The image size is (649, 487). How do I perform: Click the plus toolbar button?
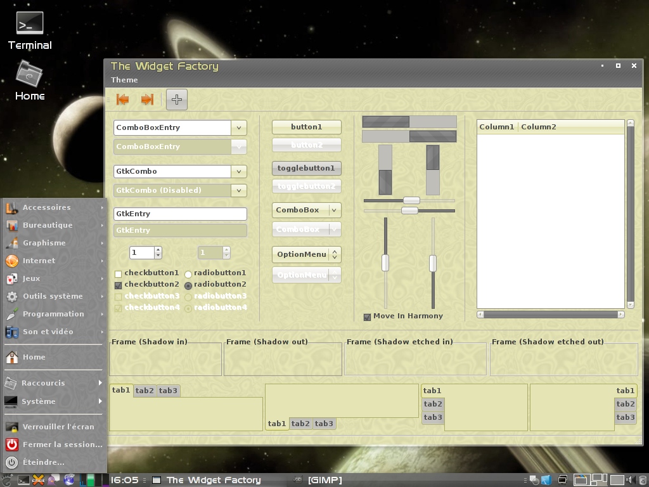177,100
